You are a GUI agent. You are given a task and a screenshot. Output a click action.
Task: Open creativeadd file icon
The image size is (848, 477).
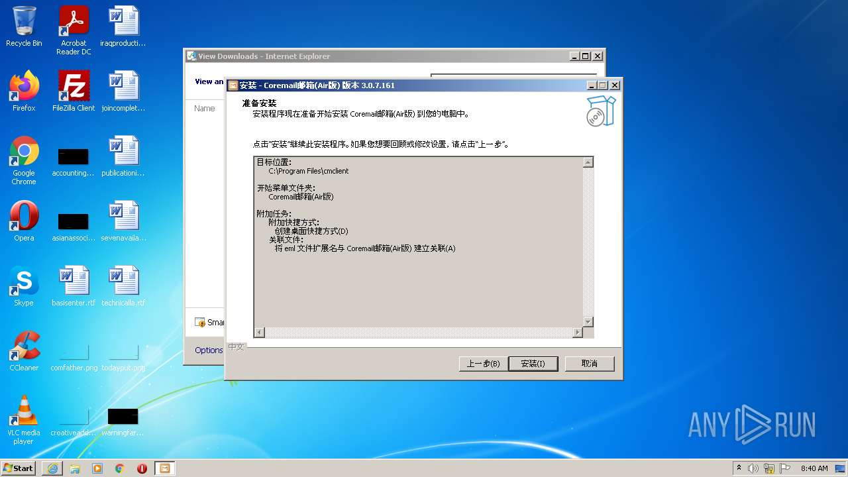[x=74, y=421]
